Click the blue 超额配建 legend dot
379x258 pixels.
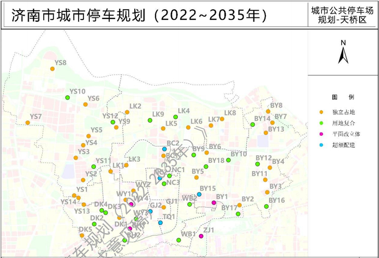pyautogui.click(x=321, y=145)
